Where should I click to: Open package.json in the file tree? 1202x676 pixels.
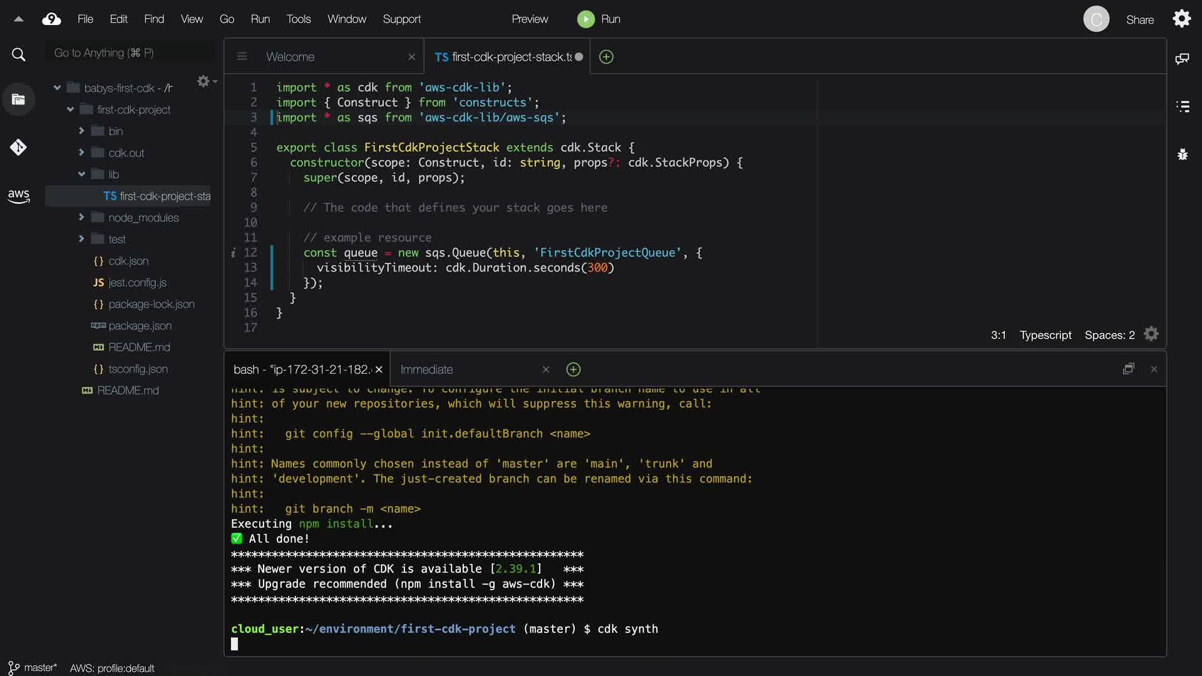click(x=140, y=326)
